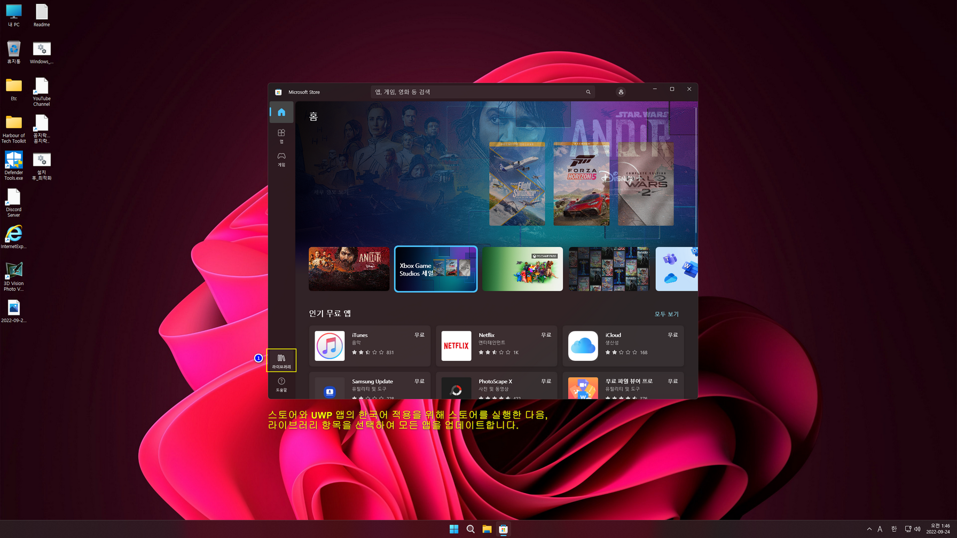Select the Windows_ settings file on desktop
This screenshot has height=538, width=957.
click(42, 52)
